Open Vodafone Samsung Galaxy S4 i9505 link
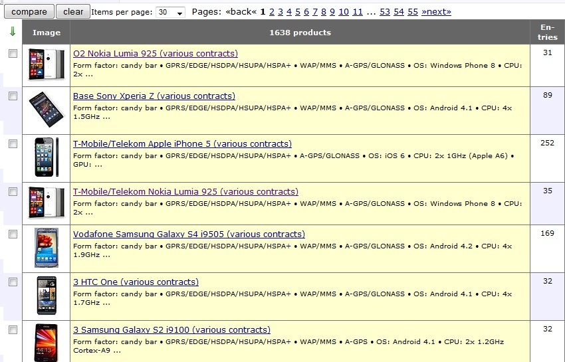 tap(189, 234)
